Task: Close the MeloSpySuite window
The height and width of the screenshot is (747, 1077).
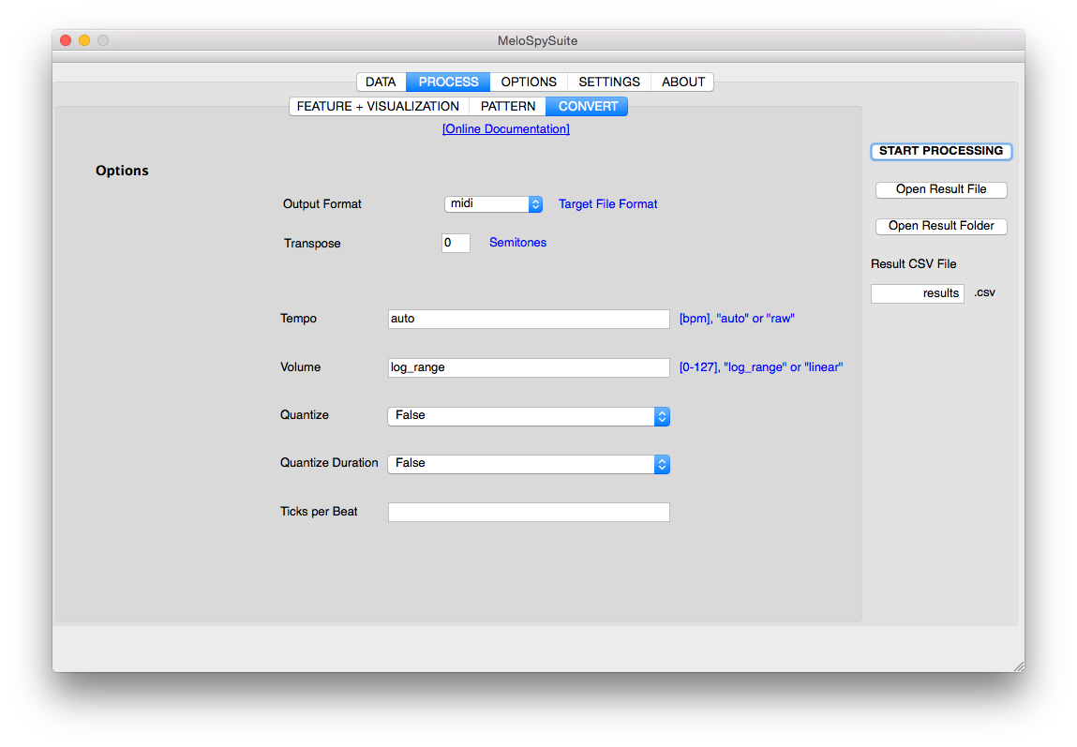Action: point(66,40)
